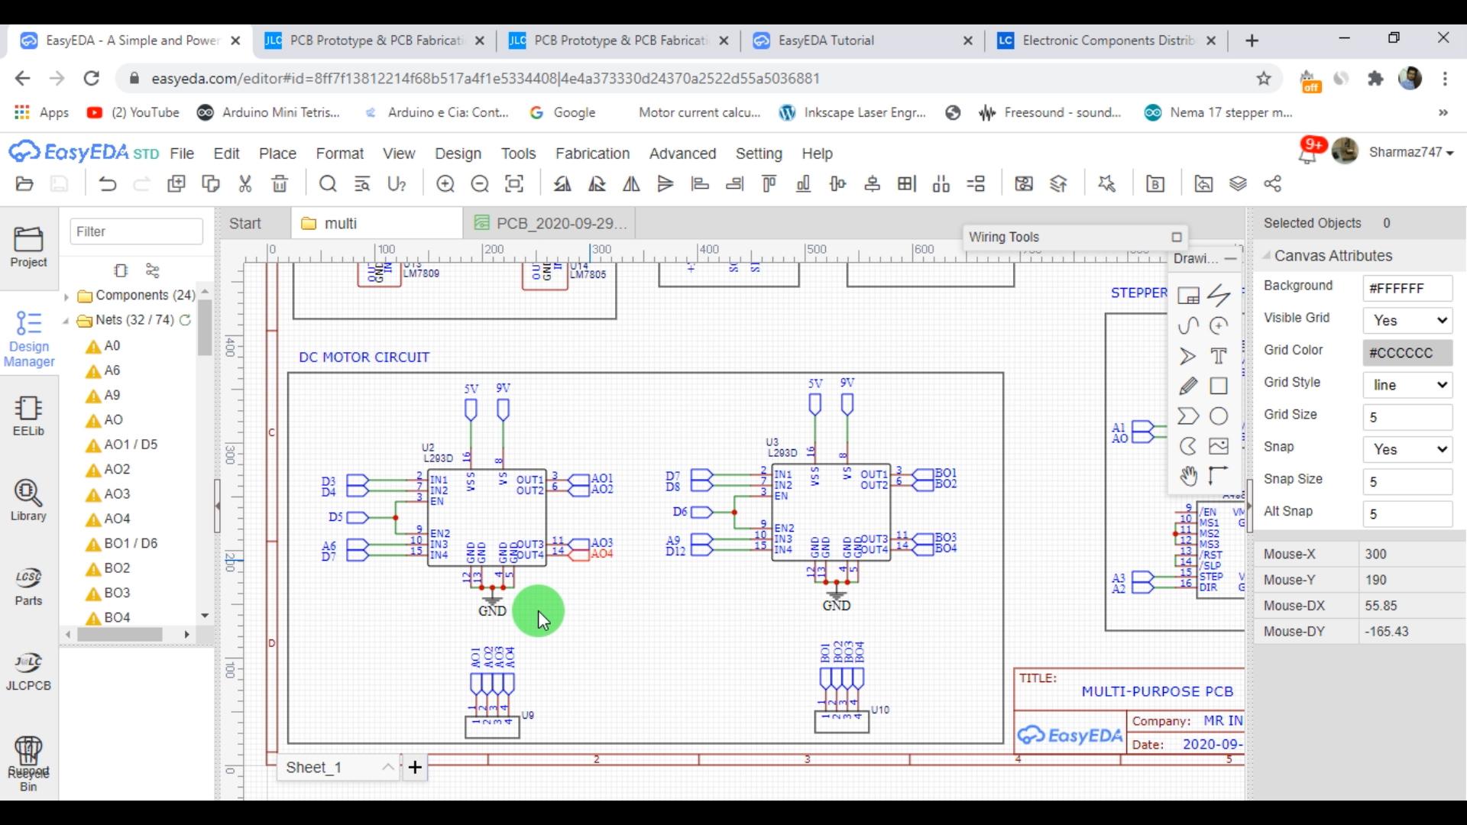Click the Grid Color #CCCCCC swatch
Viewport: 1467px width, 825px height.
(x=1407, y=353)
